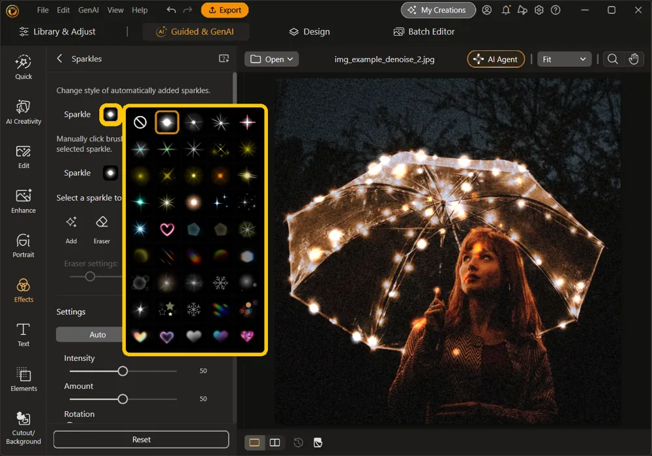Image resolution: width=652 pixels, height=456 pixels.
Task: Pick the grey heart sparkle
Action: 194,335
